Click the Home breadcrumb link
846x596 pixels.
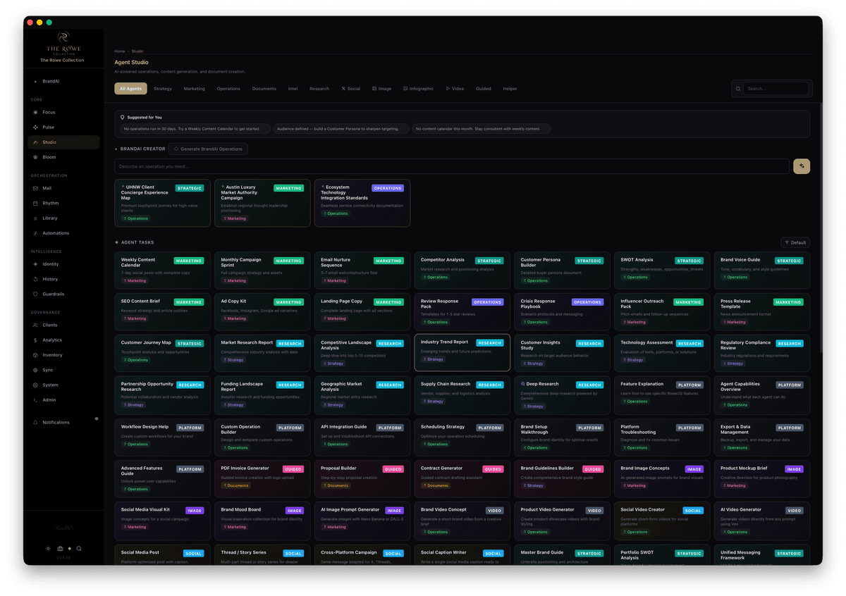point(119,51)
